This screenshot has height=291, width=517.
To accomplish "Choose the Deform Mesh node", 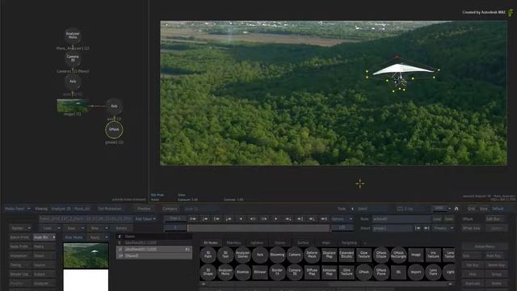I will pyautogui.click(x=312, y=255).
